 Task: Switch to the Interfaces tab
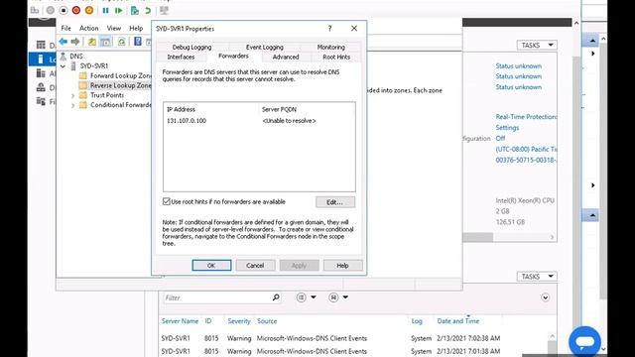tap(181, 58)
